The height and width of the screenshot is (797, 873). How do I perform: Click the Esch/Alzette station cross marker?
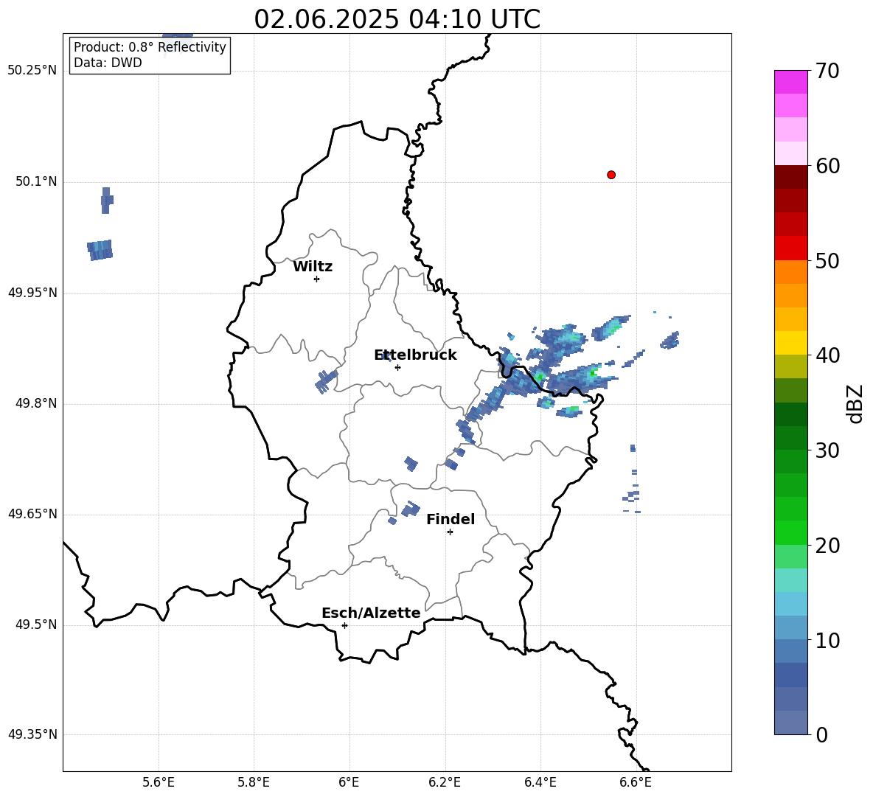click(344, 625)
